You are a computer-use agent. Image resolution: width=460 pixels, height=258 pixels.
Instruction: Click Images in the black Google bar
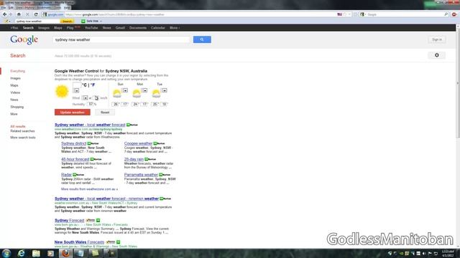[x=44, y=28]
